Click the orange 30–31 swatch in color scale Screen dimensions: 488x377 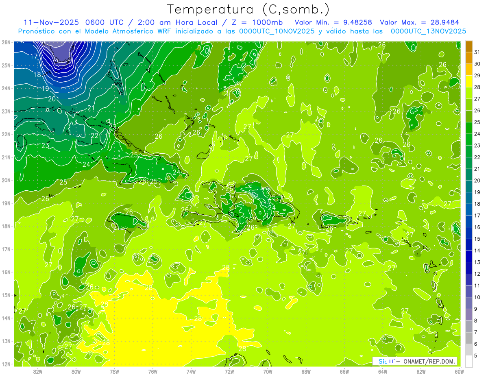point(469,58)
